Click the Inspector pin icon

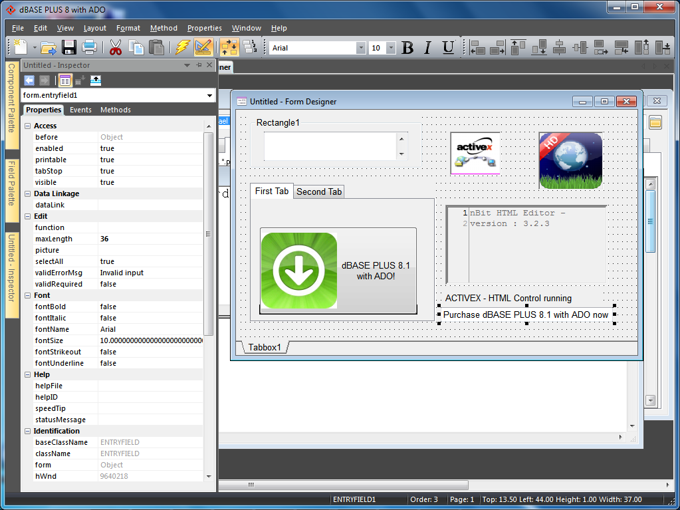[x=199, y=65]
